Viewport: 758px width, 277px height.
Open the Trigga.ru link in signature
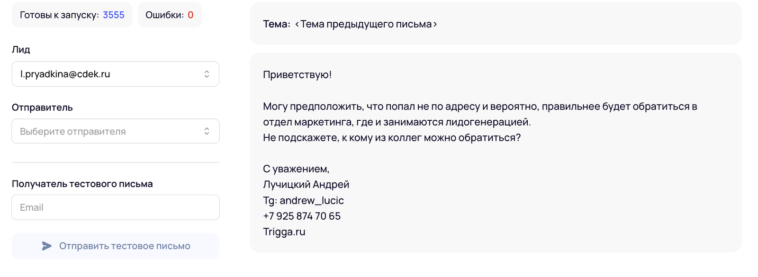coord(284,232)
